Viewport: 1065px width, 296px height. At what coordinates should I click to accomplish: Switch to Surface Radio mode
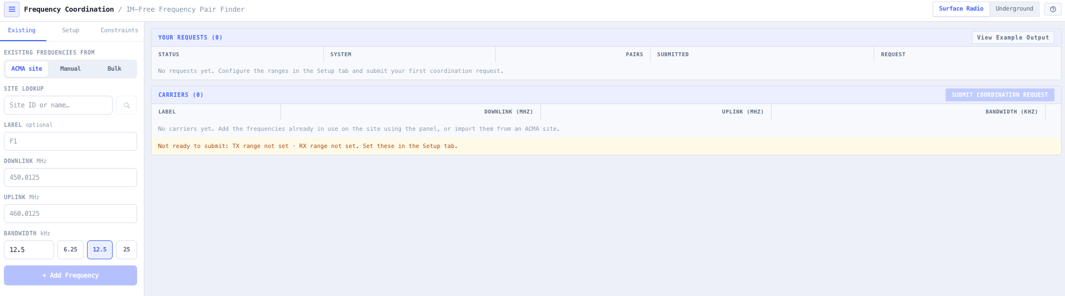[961, 9]
